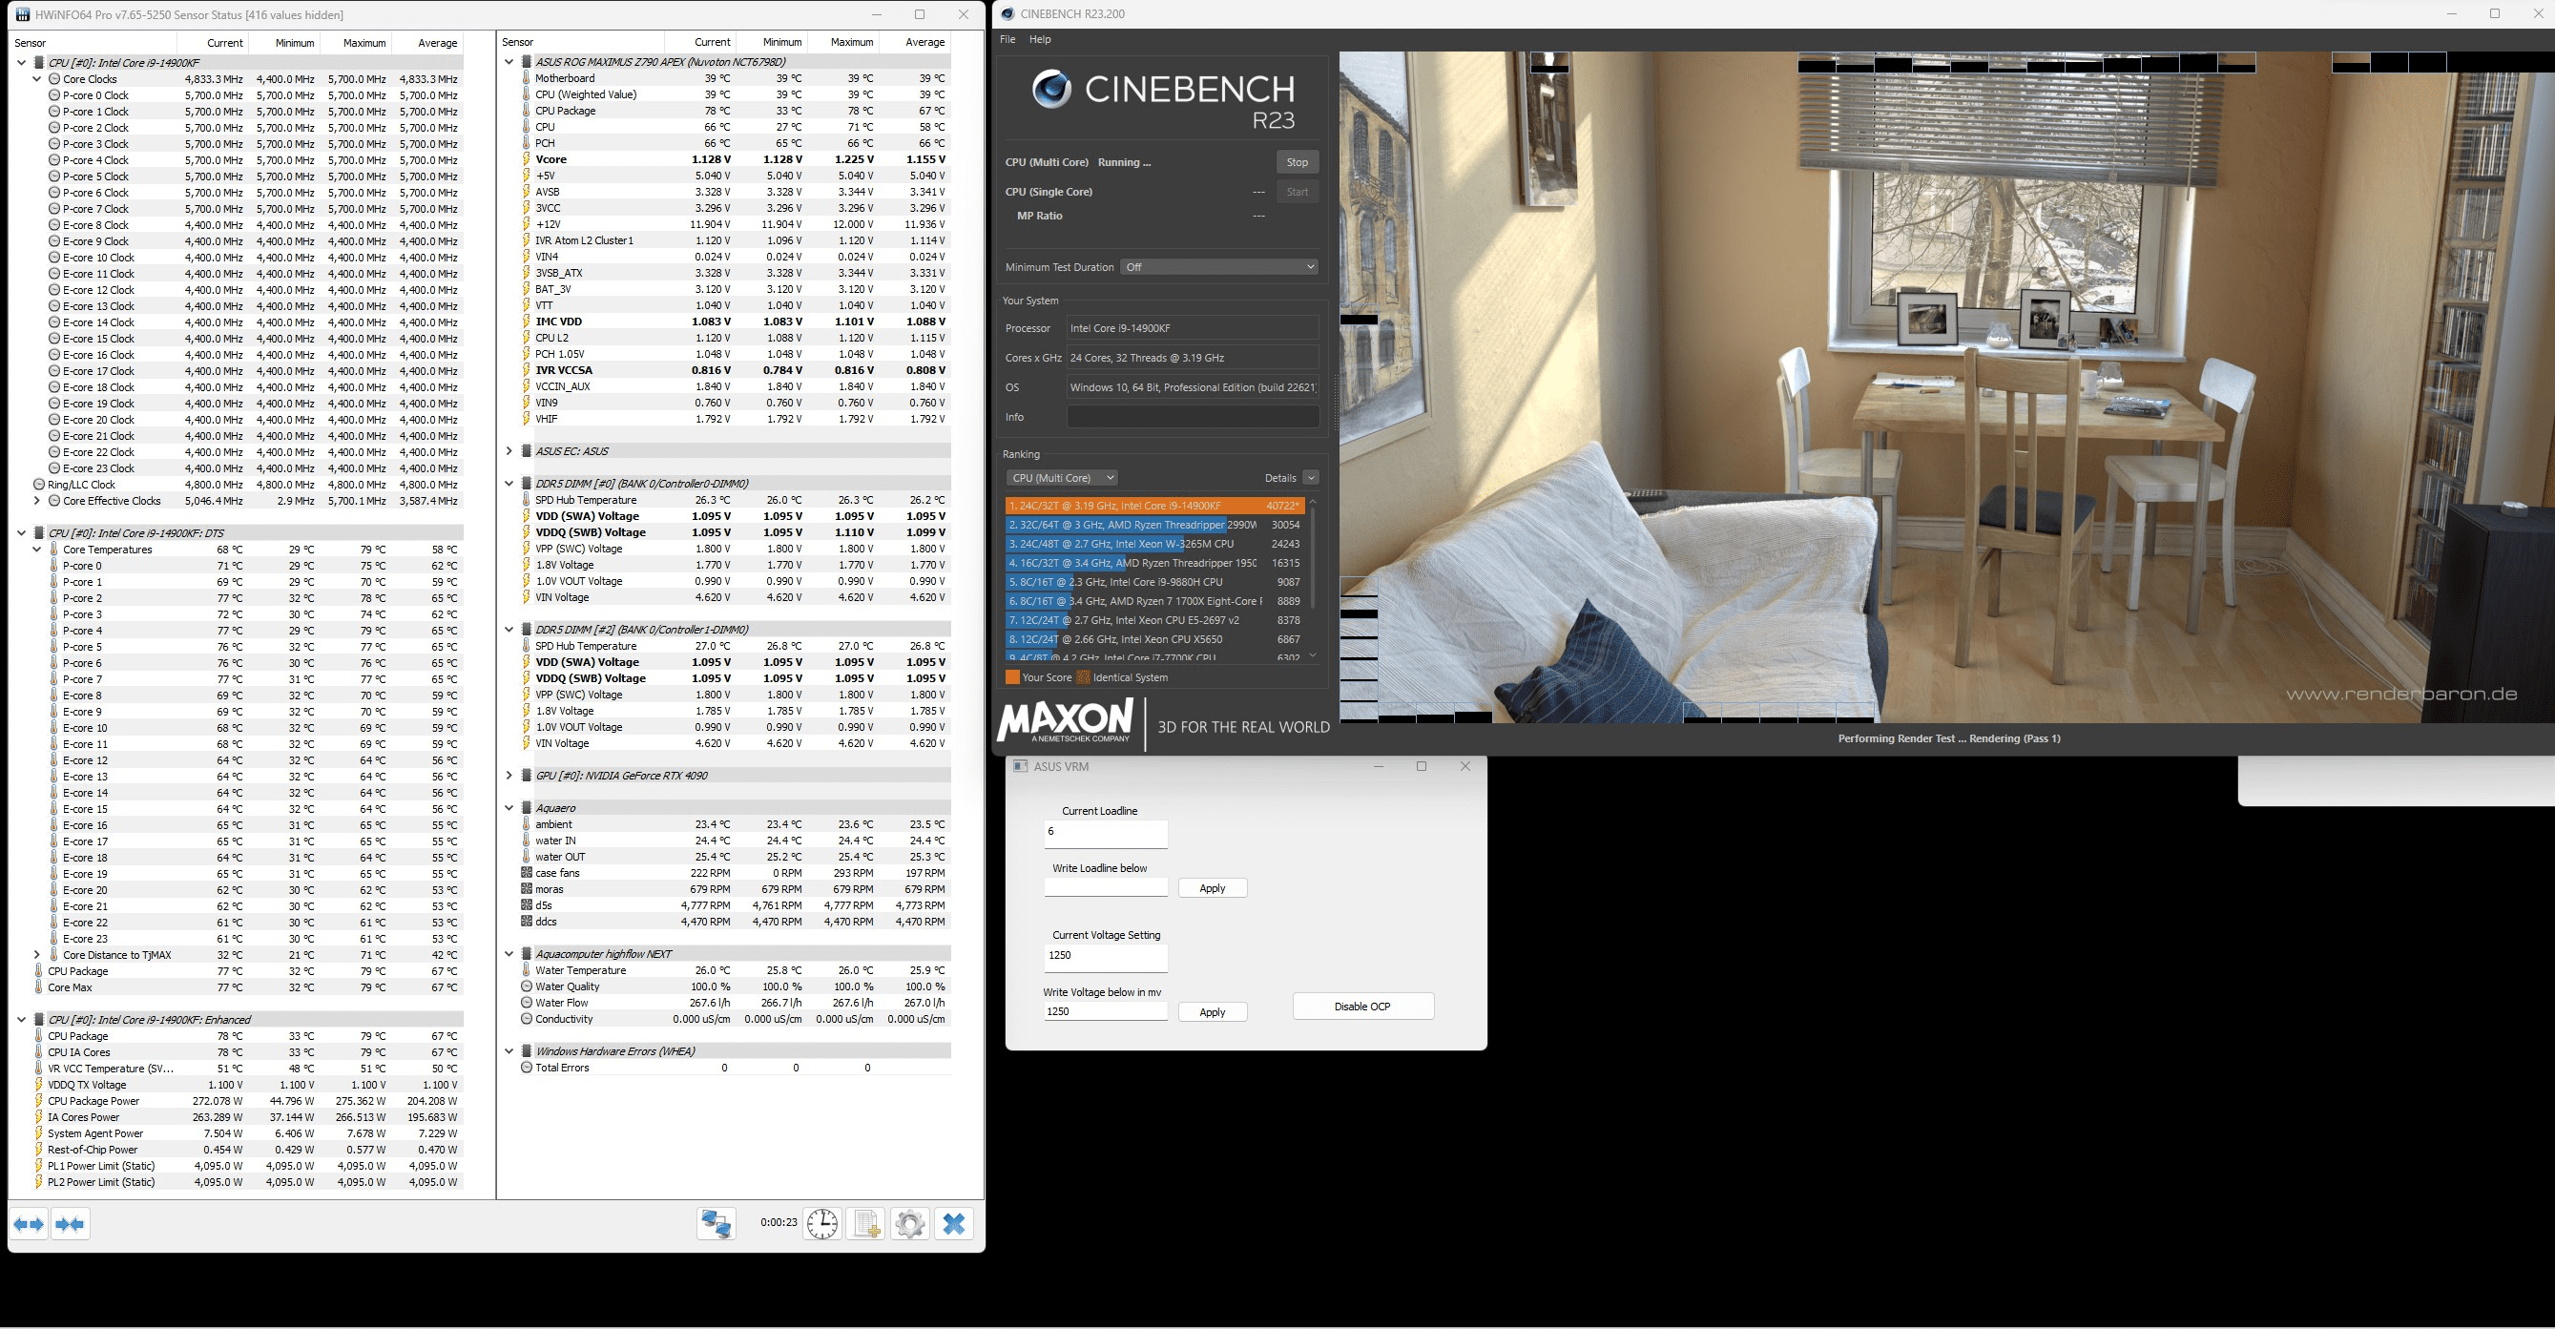Click the single core Start button
Screen dimensions: 2555x1329
point(1298,193)
